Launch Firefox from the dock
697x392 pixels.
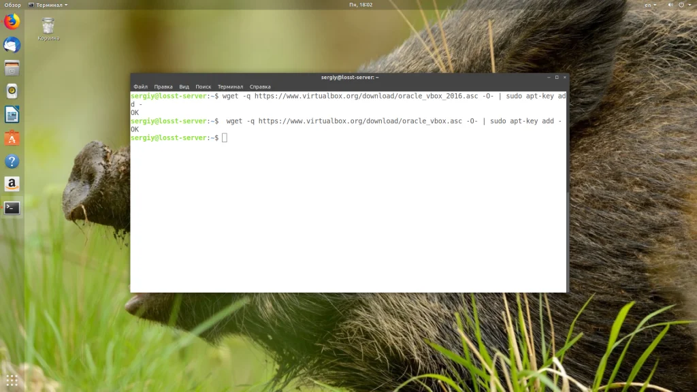point(12,22)
